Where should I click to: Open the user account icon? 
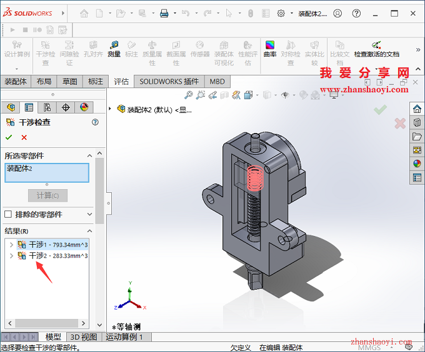point(337,13)
